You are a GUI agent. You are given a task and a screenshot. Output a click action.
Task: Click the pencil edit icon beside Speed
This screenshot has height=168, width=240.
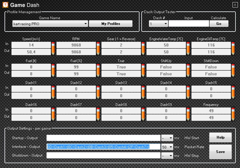53,48
